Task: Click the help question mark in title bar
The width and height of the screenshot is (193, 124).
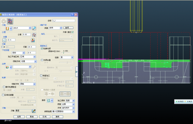Action: tap(72, 15)
